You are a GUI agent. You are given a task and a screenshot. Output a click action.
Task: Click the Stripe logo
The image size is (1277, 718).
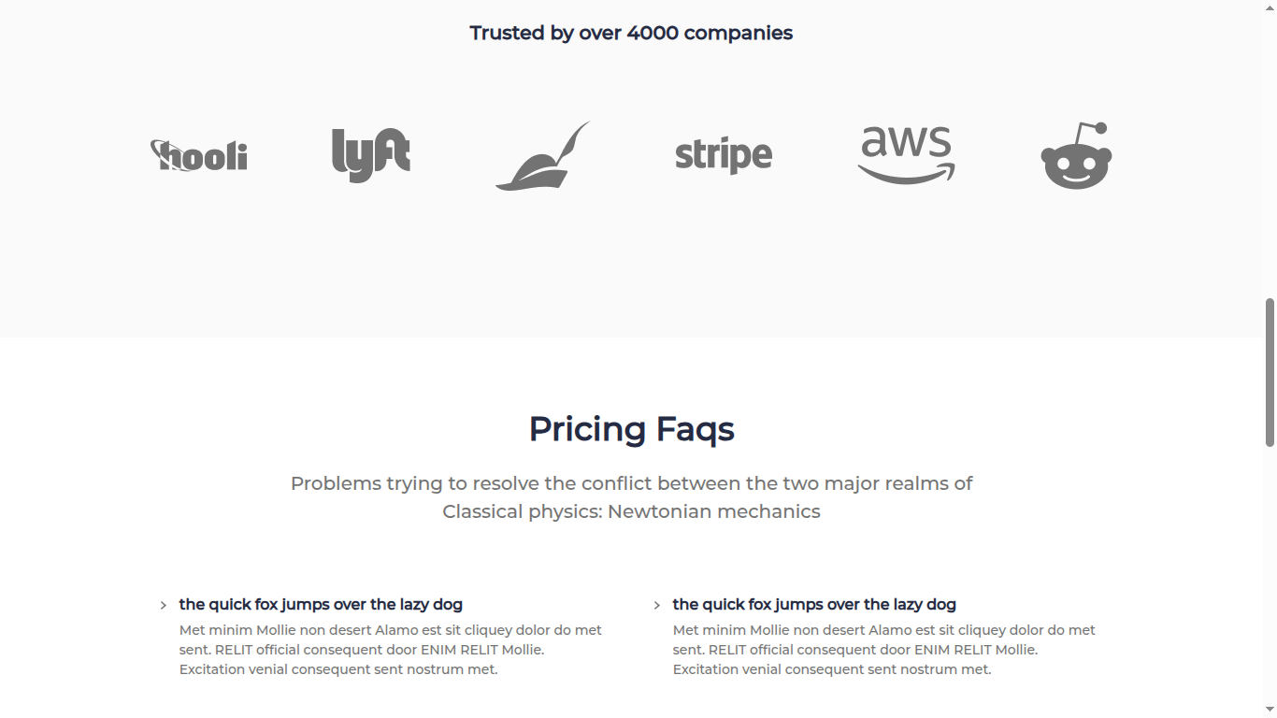tap(724, 155)
